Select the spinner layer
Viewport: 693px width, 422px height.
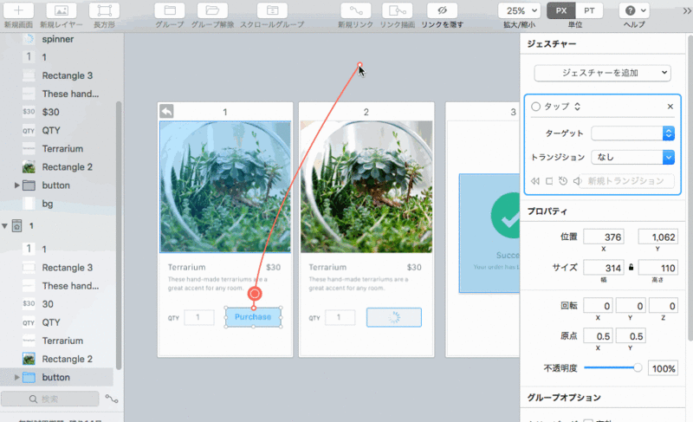(56, 39)
